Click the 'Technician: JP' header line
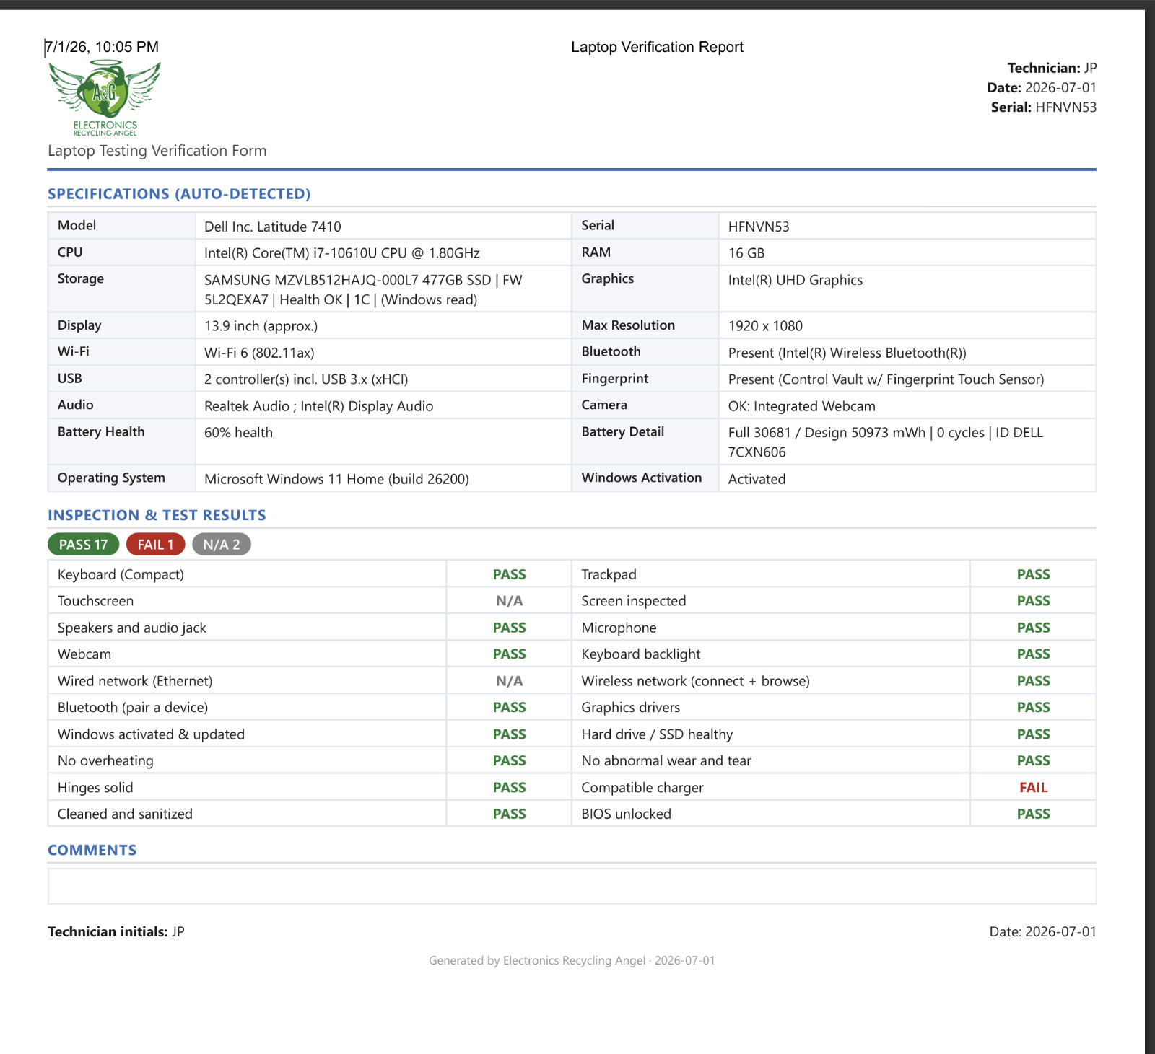1155x1054 pixels. (x=1052, y=68)
